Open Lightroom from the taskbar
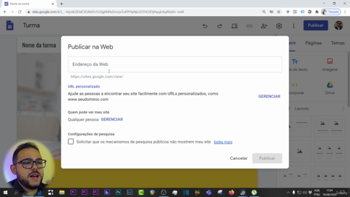Image resolution: width=350 pixels, height=197 pixels. (x=130, y=192)
